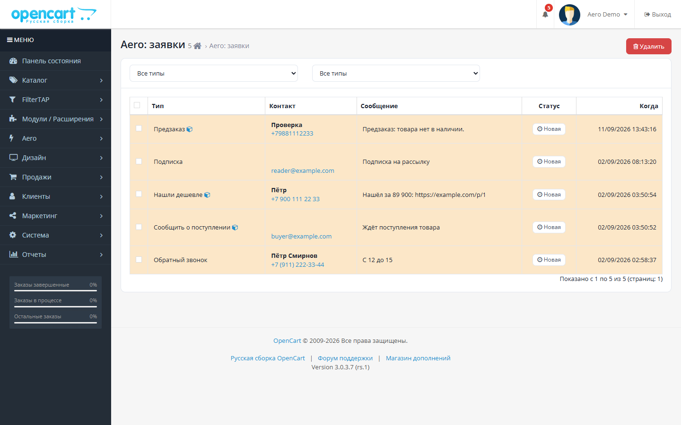The width and height of the screenshot is (681, 425).
Task: Click the Маркетинг share icon
Action: point(13,216)
